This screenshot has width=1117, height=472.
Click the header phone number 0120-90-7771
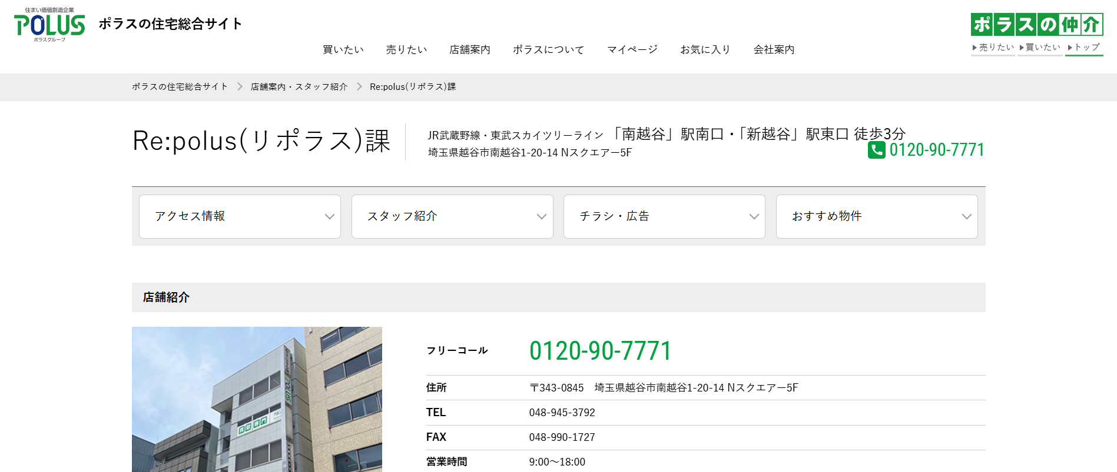[937, 150]
